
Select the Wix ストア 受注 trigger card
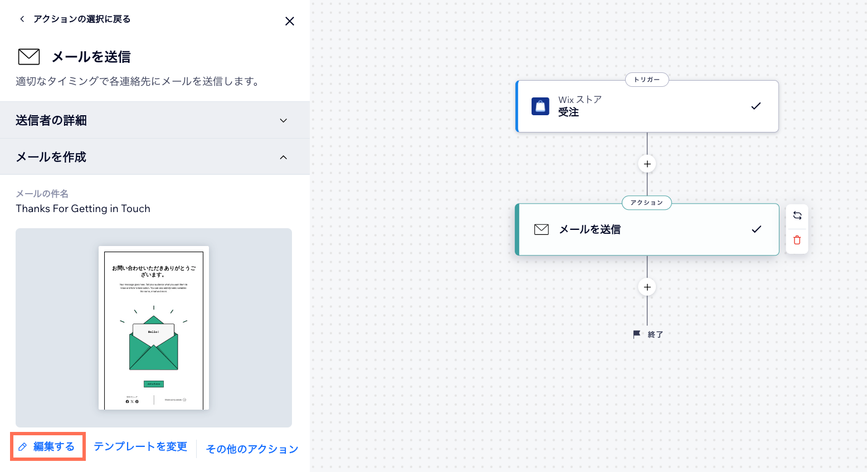[x=646, y=106]
